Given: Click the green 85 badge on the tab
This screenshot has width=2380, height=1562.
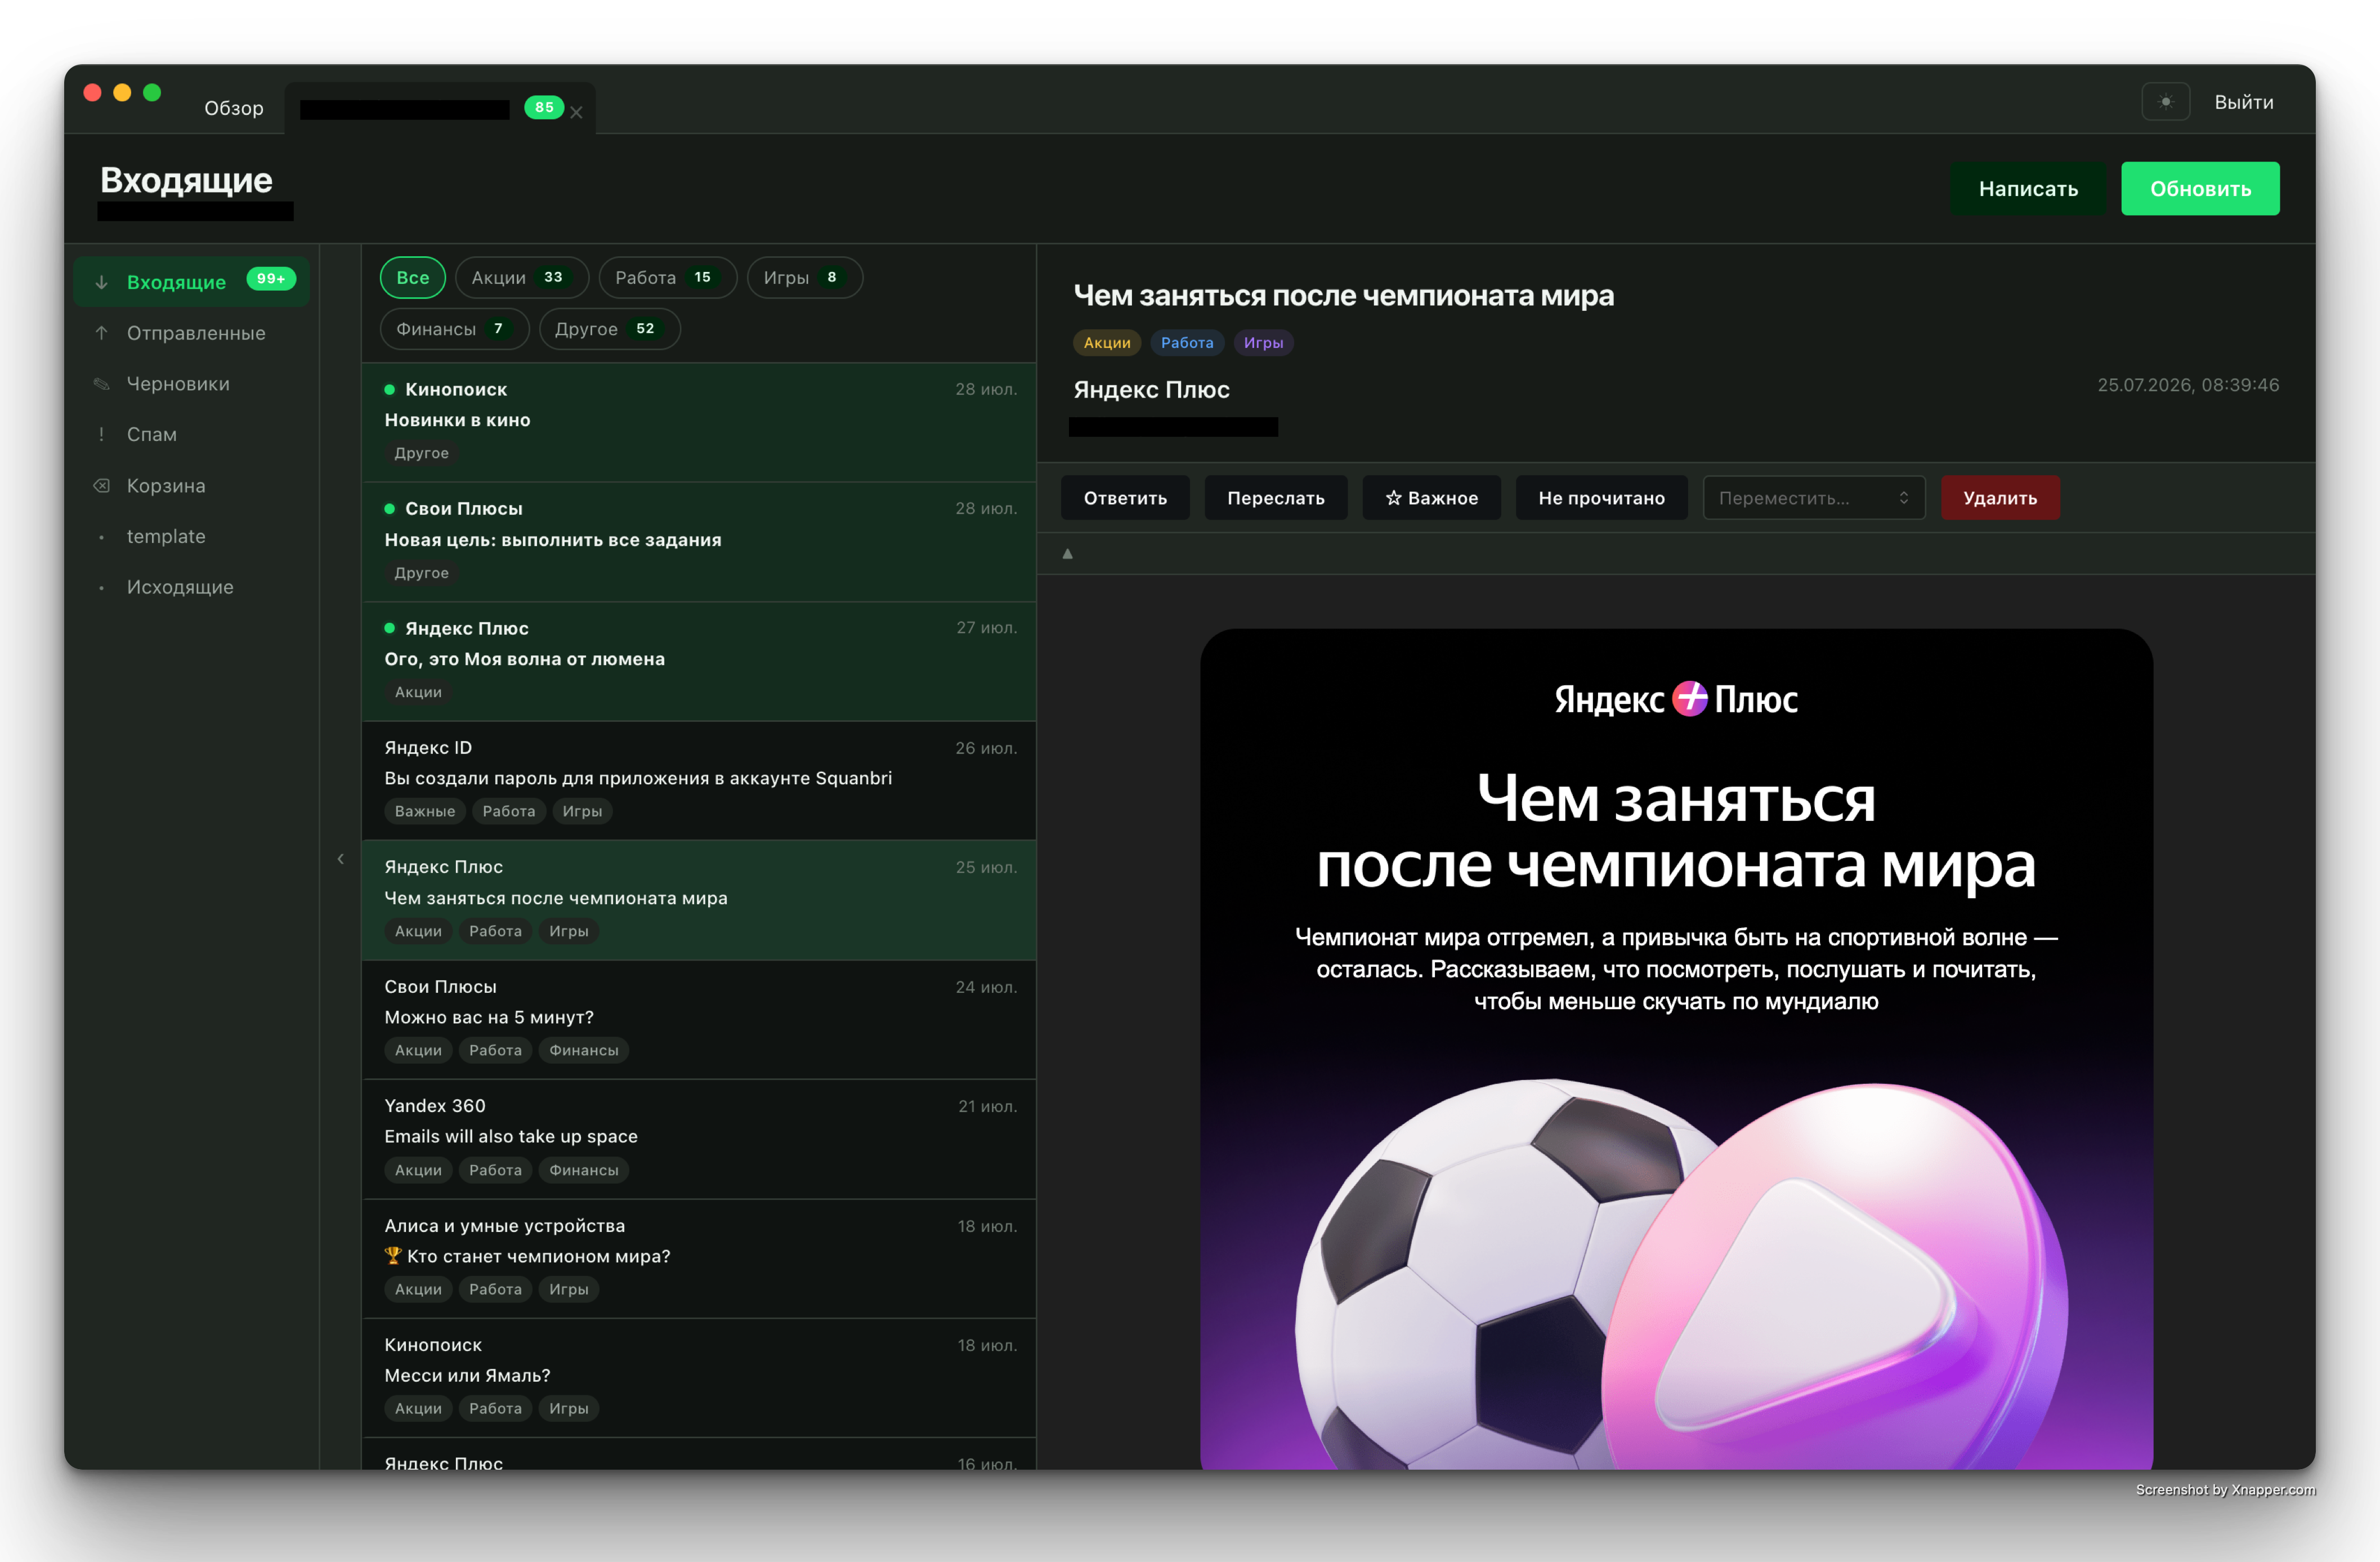Looking at the screenshot, I should pos(544,107).
